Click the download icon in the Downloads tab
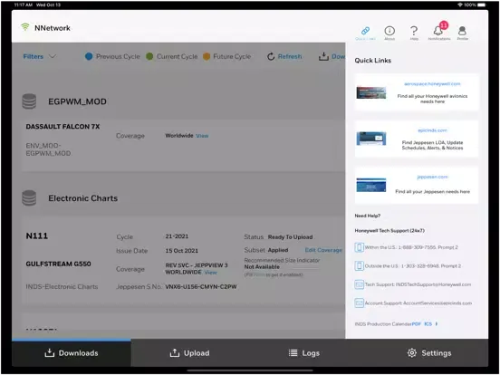The height and width of the screenshot is (375, 500). (x=50, y=352)
